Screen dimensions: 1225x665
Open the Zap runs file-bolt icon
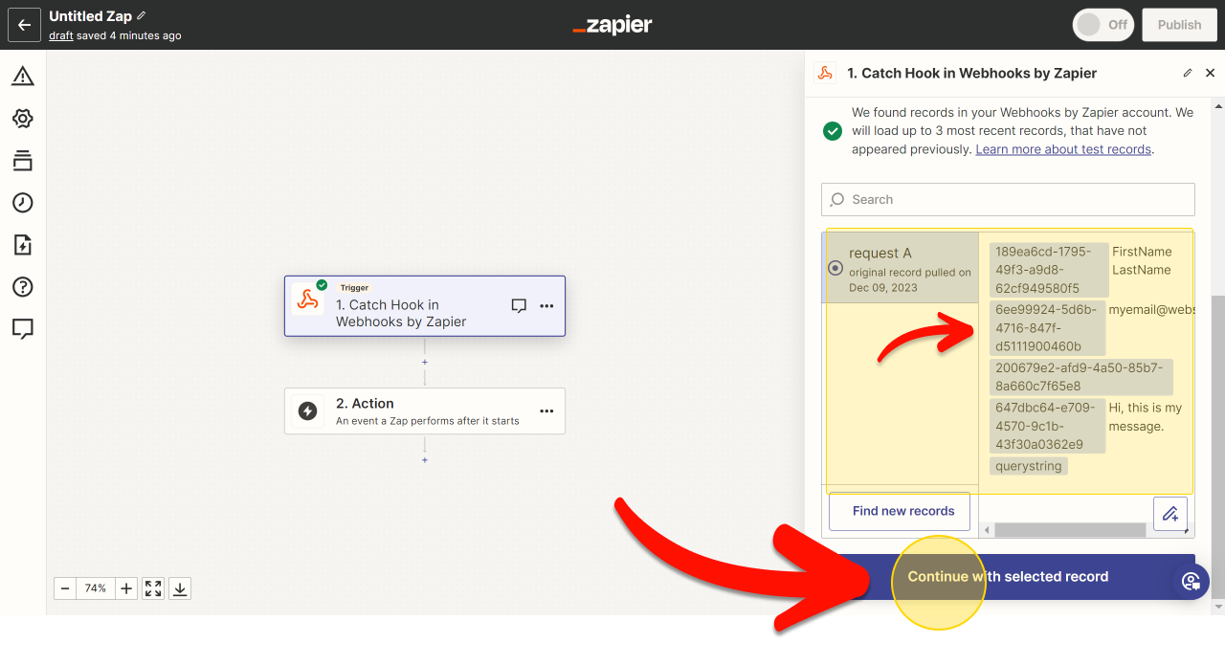coord(23,245)
